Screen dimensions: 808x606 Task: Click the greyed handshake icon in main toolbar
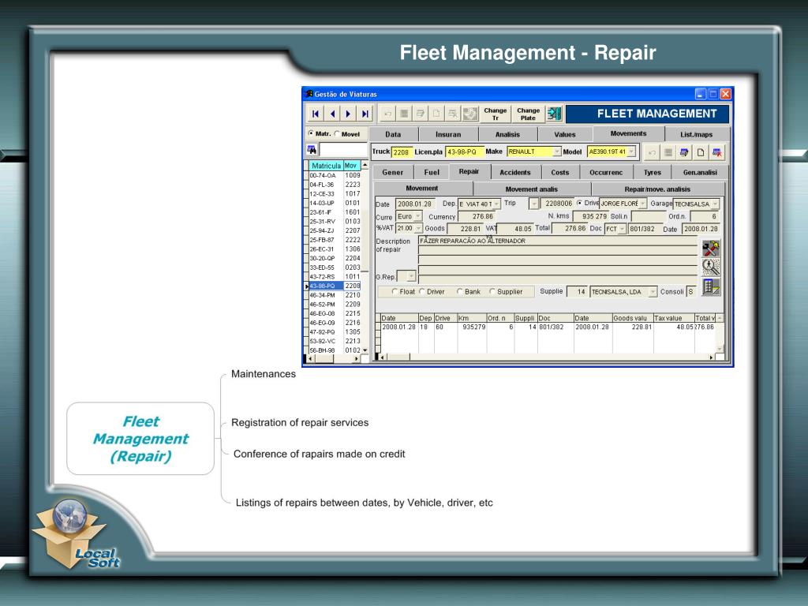tap(469, 114)
